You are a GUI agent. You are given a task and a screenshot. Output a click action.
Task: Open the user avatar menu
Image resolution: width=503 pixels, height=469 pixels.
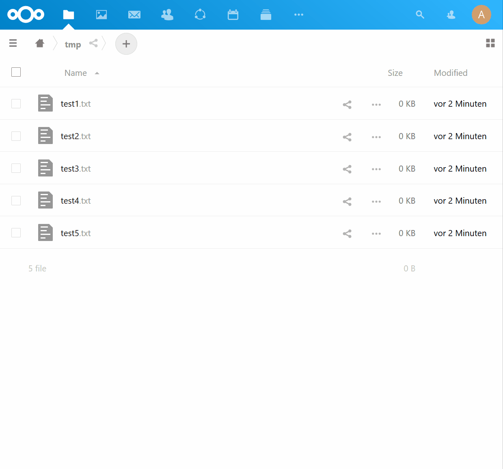pos(481,15)
